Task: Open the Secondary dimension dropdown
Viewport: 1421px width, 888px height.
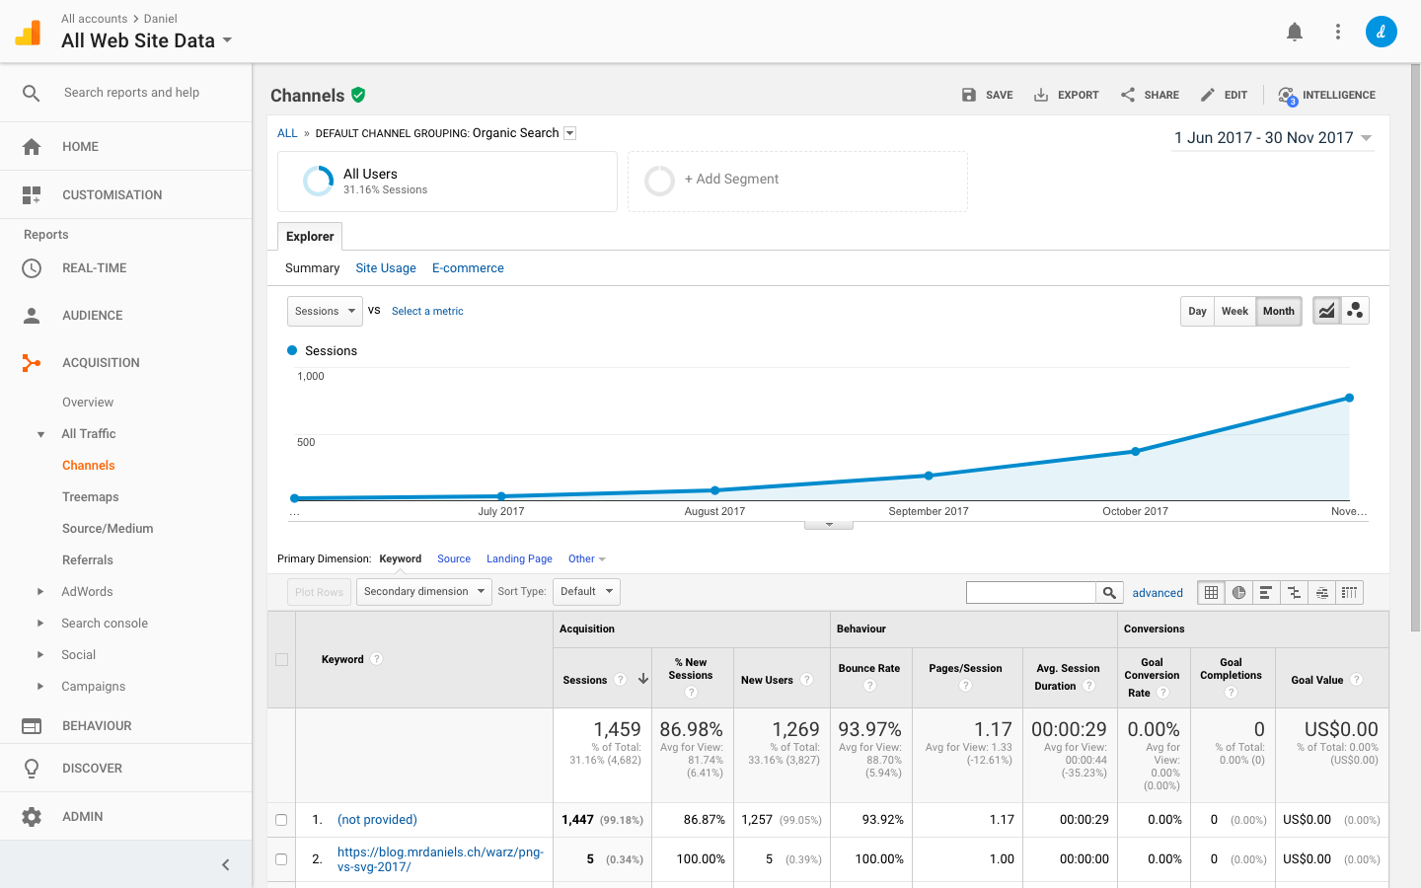Action: [x=423, y=592]
